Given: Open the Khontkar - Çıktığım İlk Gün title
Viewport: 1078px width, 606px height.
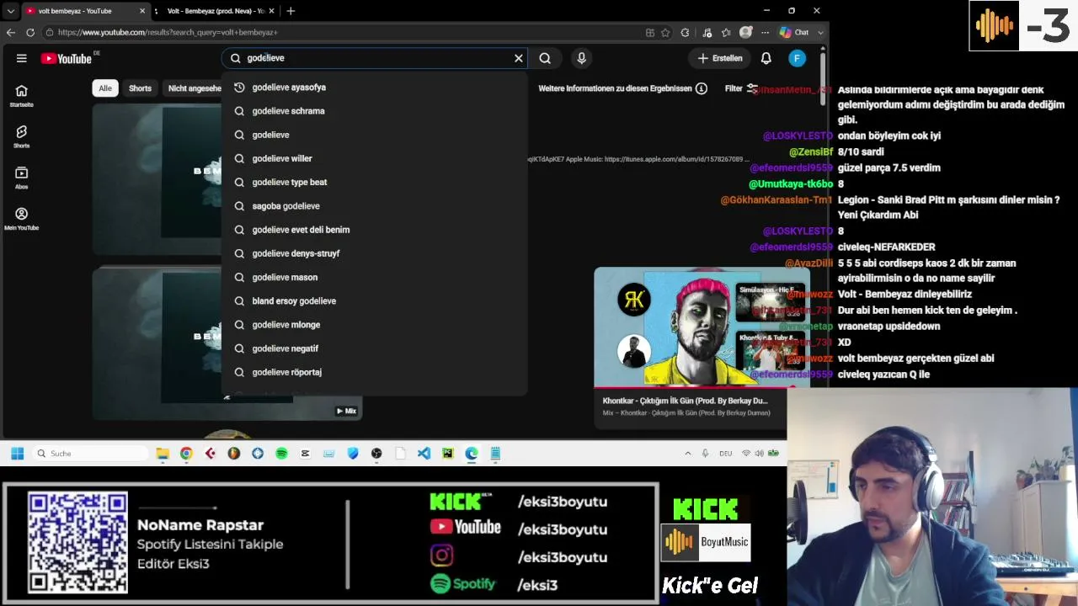Looking at the screenshot, I should point(686,401).
